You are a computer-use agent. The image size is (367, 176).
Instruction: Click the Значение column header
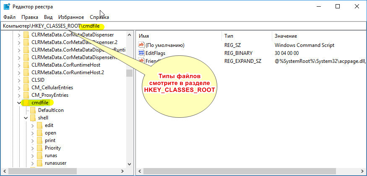[x=285, y=36]
